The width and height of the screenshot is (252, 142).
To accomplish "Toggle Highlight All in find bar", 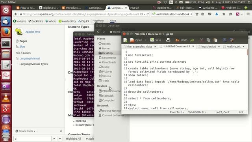I will point(74,138).
